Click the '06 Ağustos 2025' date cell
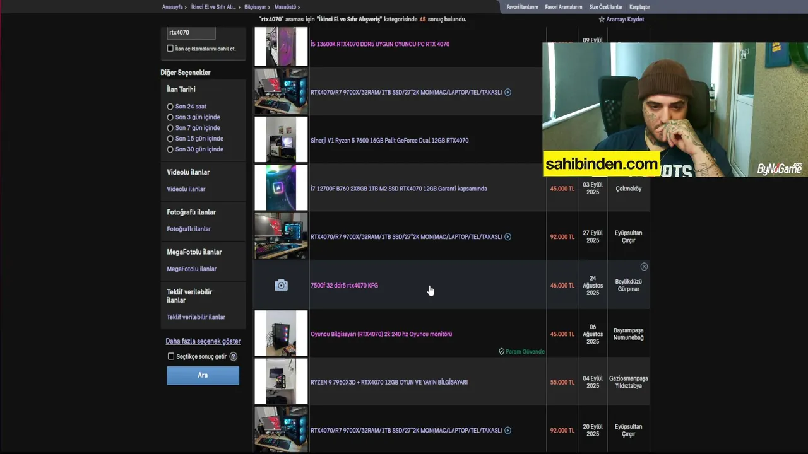 pyautogui.click(x=593, y=334)
